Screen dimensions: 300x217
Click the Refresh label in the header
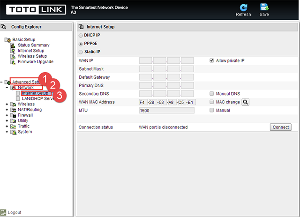pos(243,15)
